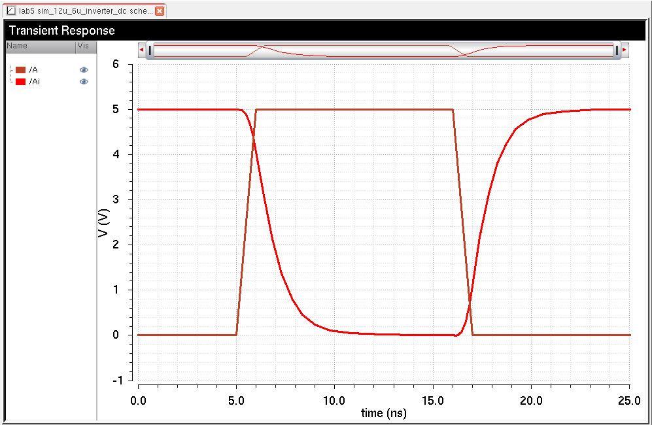Click the right red arrow of the overview strip
The width and height of the screenshot is (652, 425).
click(625, 50)
